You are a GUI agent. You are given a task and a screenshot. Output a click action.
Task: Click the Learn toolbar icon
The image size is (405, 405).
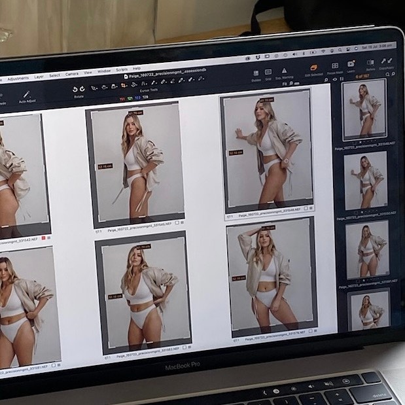351,65
